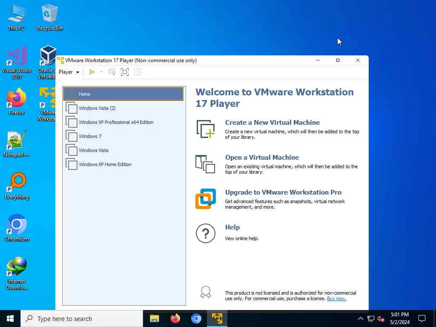Click the Buy now link
This screenshot has width=436, height=327.
[336, 298]
